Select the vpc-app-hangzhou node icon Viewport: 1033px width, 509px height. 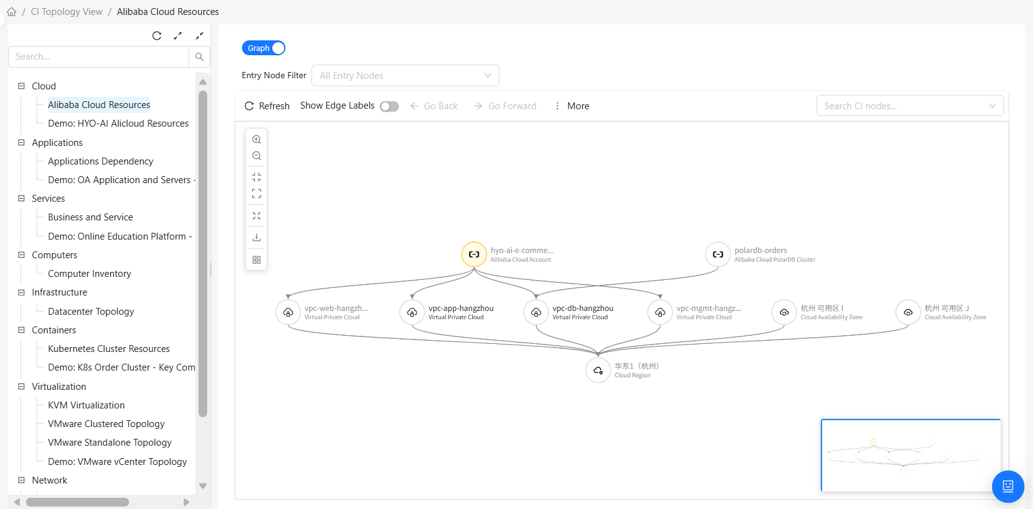click(412, 312)
